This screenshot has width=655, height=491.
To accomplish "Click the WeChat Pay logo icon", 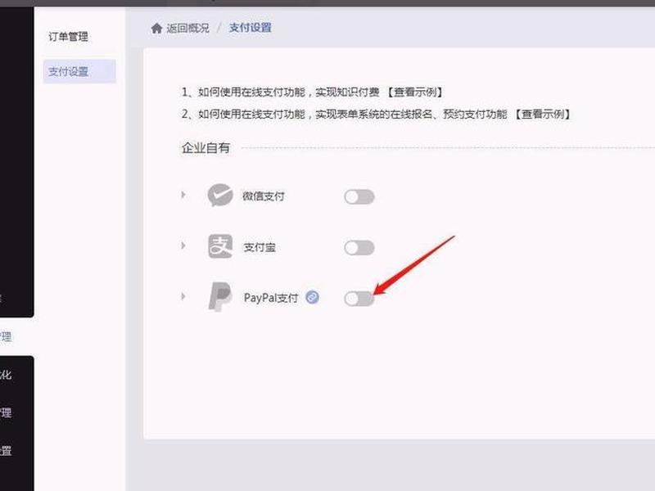I will (220, 195).
